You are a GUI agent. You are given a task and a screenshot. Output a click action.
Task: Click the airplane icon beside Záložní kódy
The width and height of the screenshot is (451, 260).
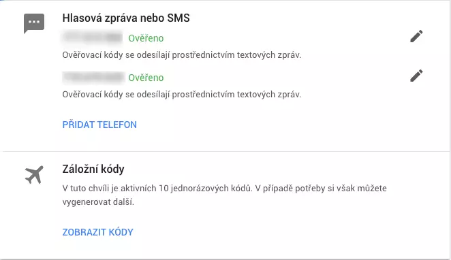tap(34, 175)
